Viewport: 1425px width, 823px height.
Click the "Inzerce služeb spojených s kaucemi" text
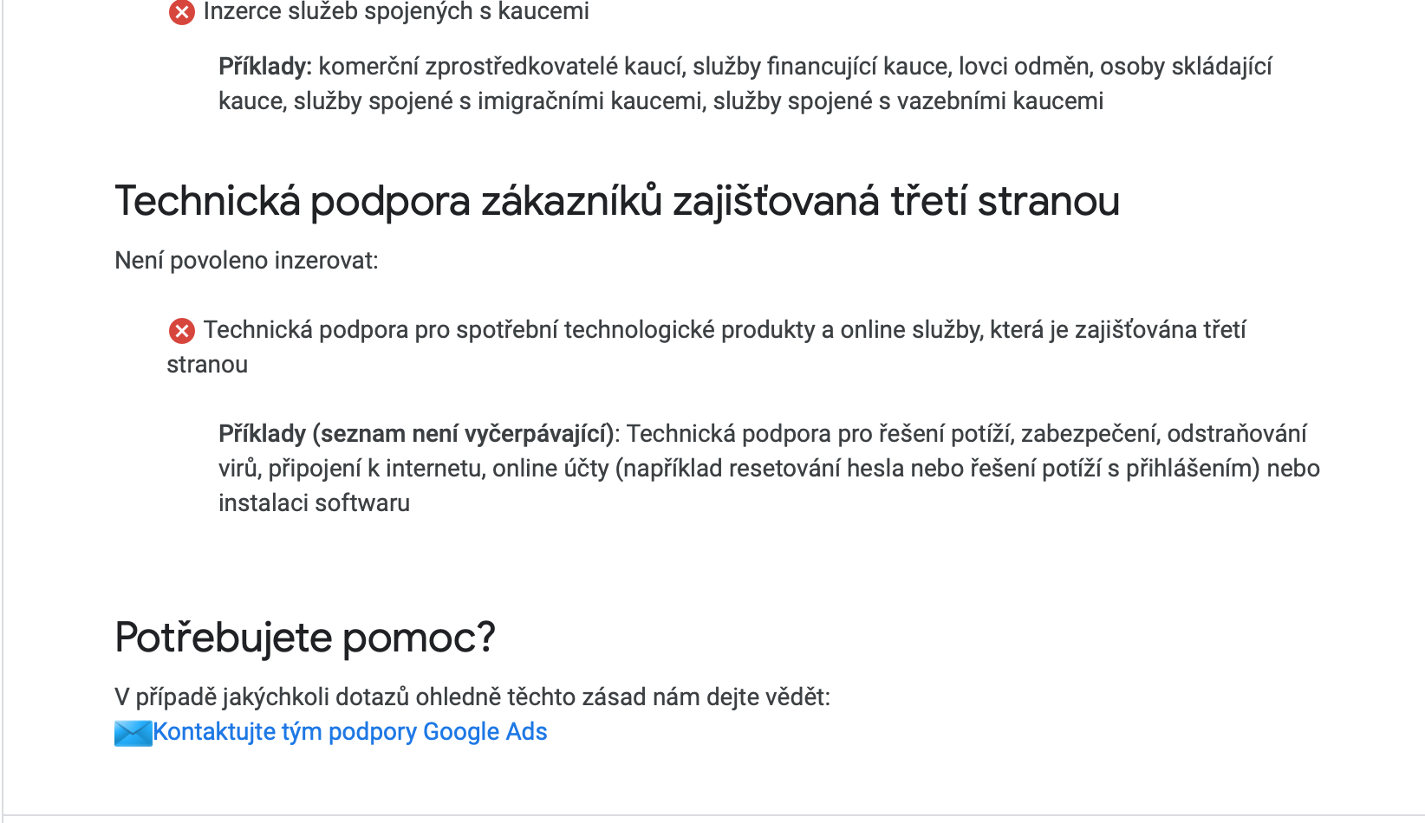click(x=396, y=12)
